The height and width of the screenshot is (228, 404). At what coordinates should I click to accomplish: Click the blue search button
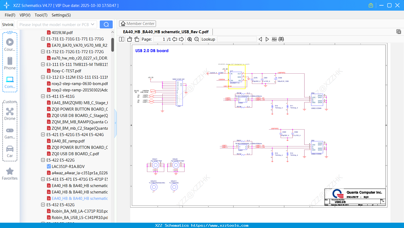tap(106, 24)
